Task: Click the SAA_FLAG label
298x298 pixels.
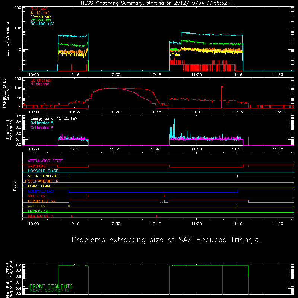Action: (37, 196)
